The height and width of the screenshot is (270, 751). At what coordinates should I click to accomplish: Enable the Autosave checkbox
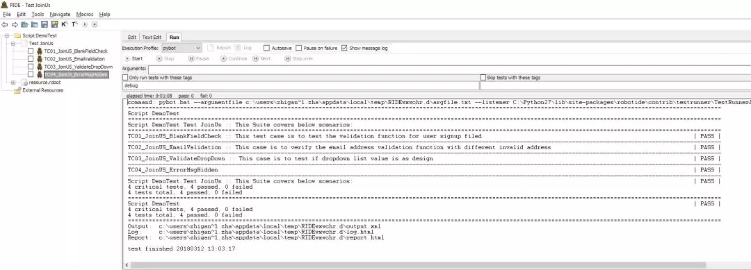tap(267, 49)
